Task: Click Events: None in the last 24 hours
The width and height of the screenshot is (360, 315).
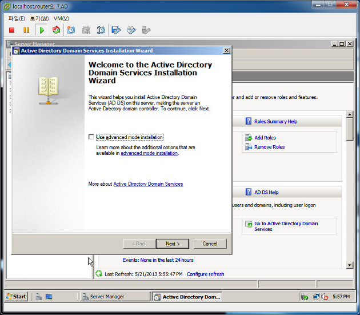Action: tap(158, 260)
